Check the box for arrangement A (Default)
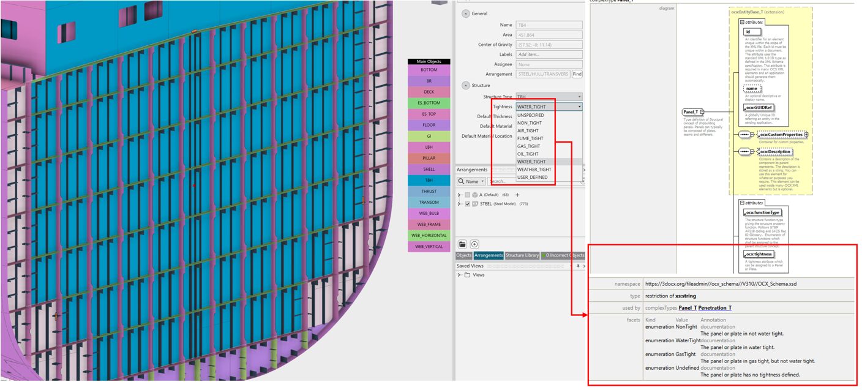Screen dimensions: 862x390 468,195
